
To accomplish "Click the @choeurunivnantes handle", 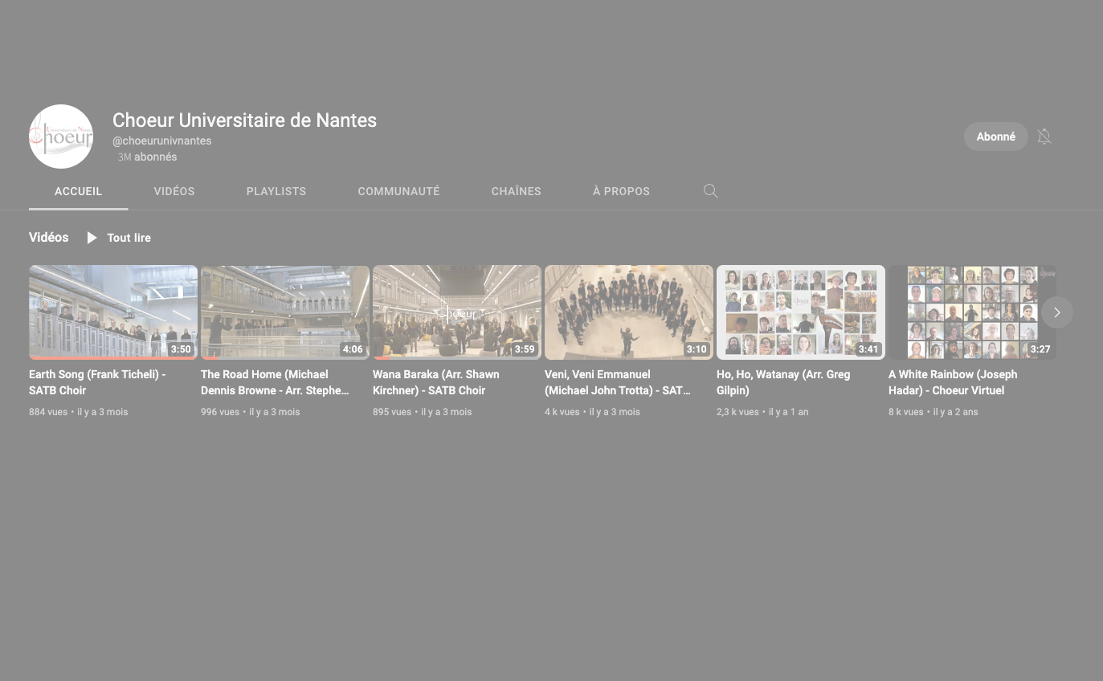I will click(162, 141).
